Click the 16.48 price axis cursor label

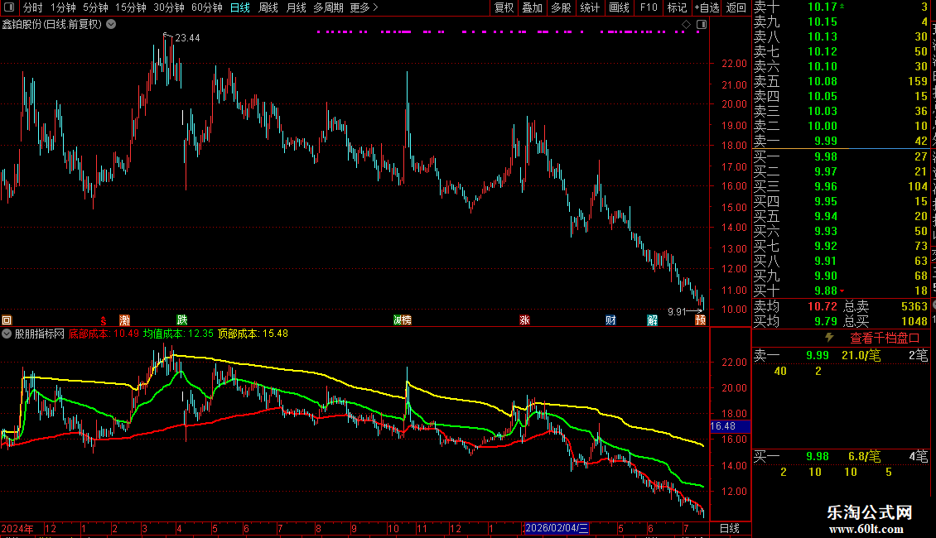tap(730, 426)
